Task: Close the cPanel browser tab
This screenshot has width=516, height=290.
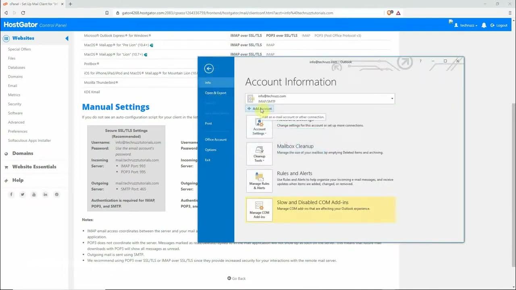Action: coord(62,4)
